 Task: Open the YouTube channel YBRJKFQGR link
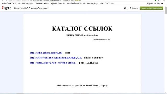[x=56, y=58]
